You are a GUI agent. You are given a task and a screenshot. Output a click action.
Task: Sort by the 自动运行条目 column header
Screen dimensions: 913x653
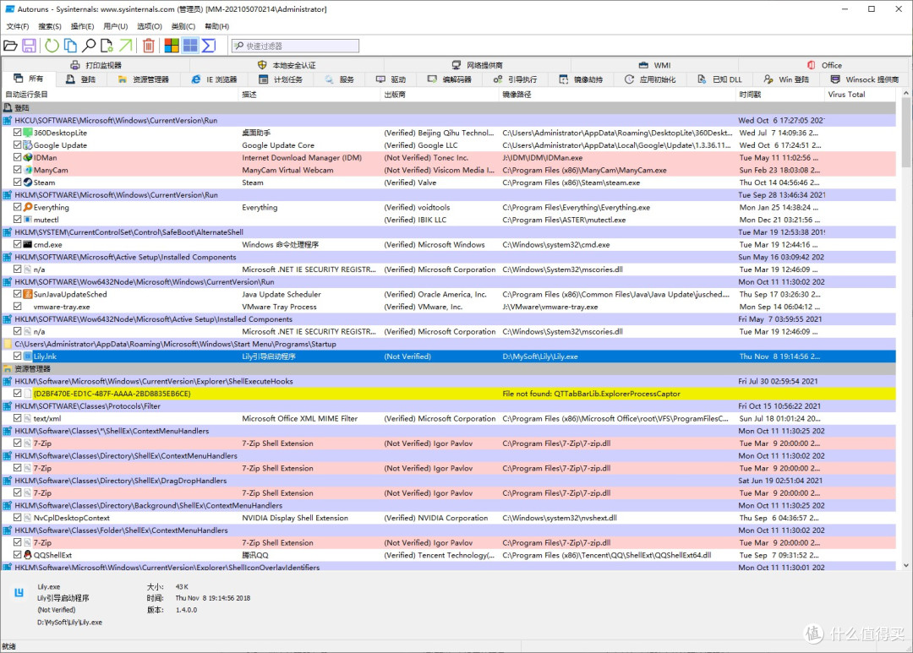(x=120, y=95)
